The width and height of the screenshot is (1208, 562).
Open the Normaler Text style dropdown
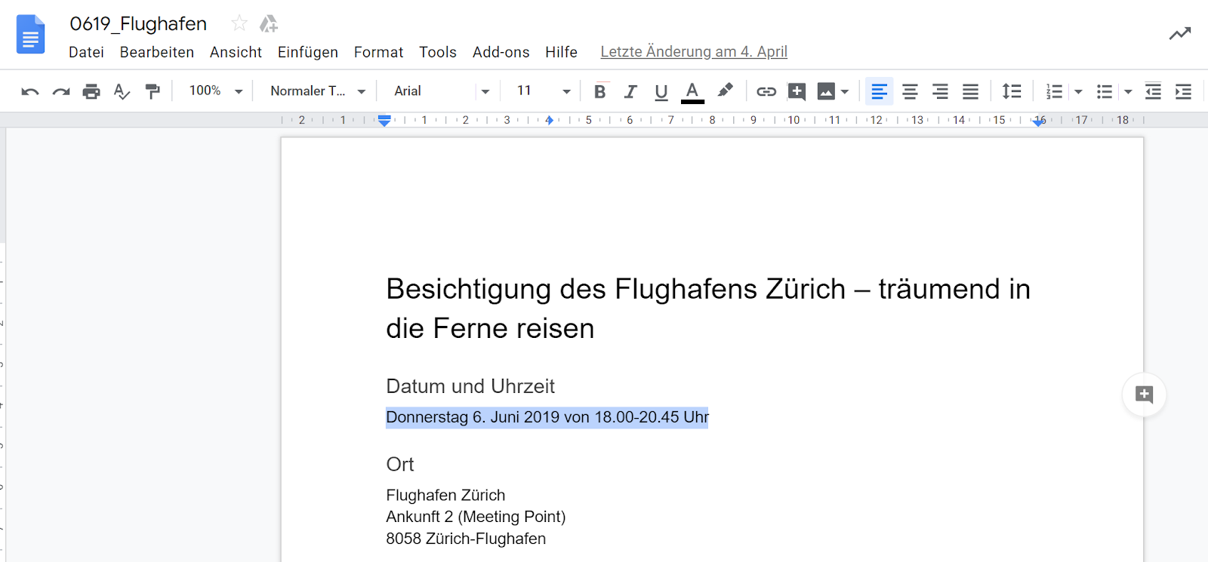(318, 91)
